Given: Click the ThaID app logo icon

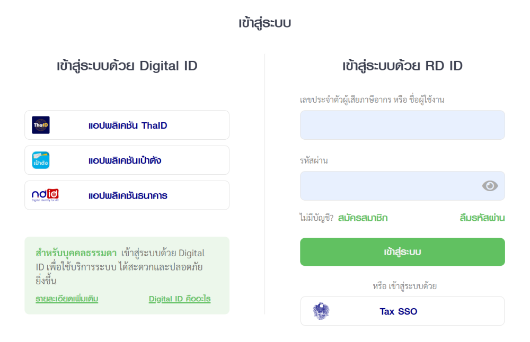Looking at the screenshot, I should tap(41, 125).
